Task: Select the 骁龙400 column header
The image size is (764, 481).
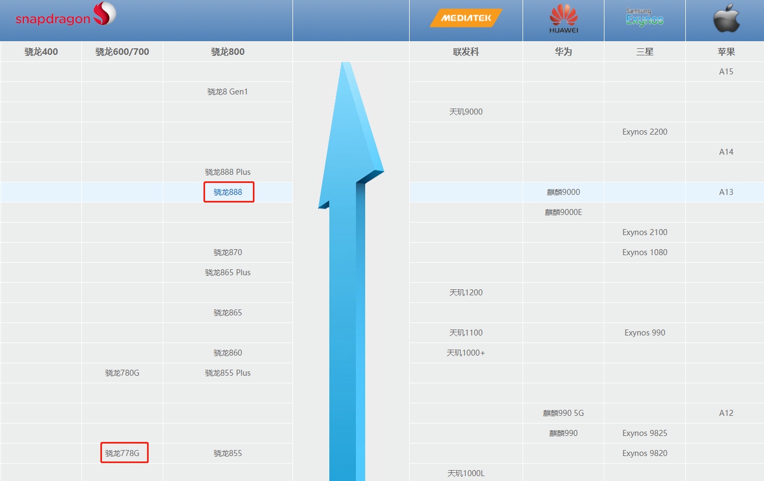Action: coord(41,52)
